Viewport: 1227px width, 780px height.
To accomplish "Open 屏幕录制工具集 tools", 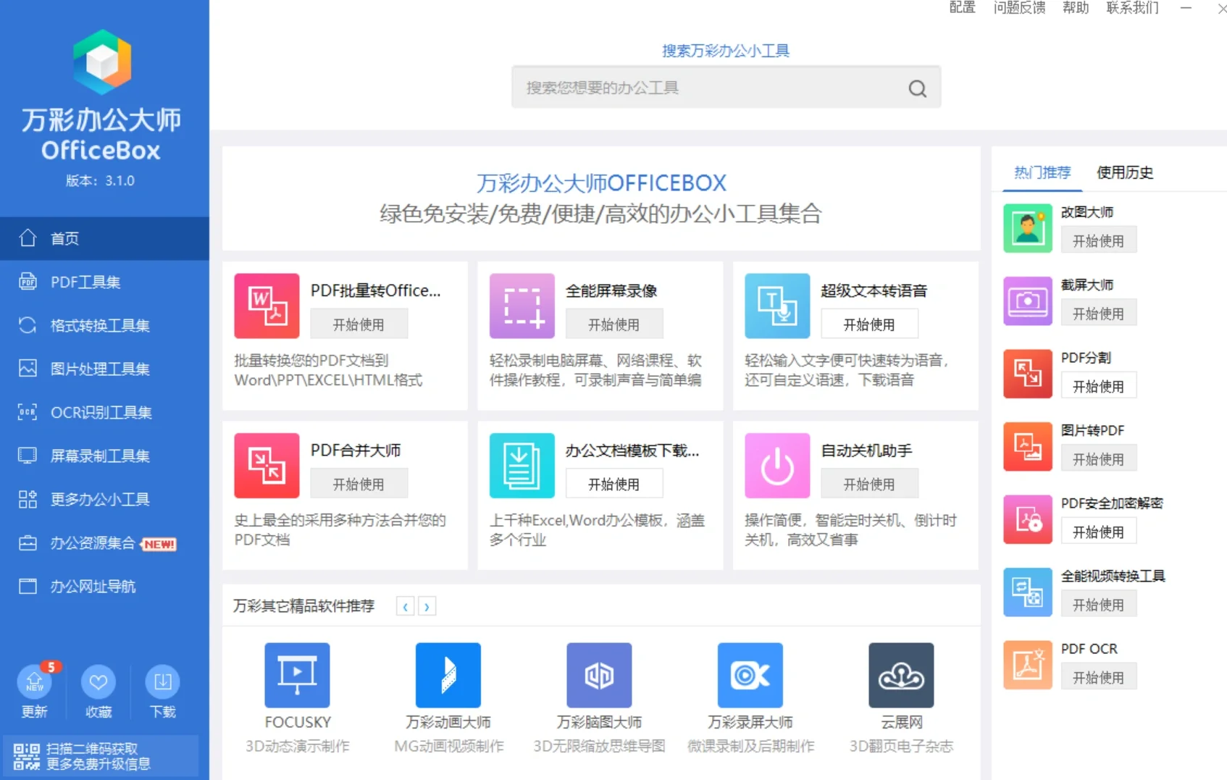I will [101, 456].
